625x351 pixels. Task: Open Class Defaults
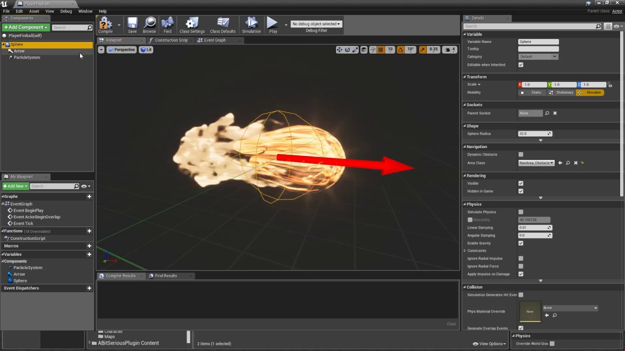point(223,25)
